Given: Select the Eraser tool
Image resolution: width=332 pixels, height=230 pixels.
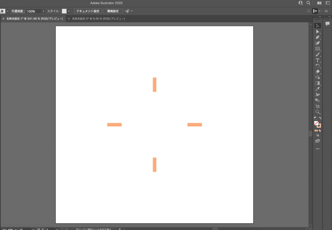Looking at the screenshot, I should click(x=317, y=71).
